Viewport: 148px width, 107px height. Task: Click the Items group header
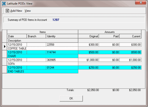(x=43, y=32)
